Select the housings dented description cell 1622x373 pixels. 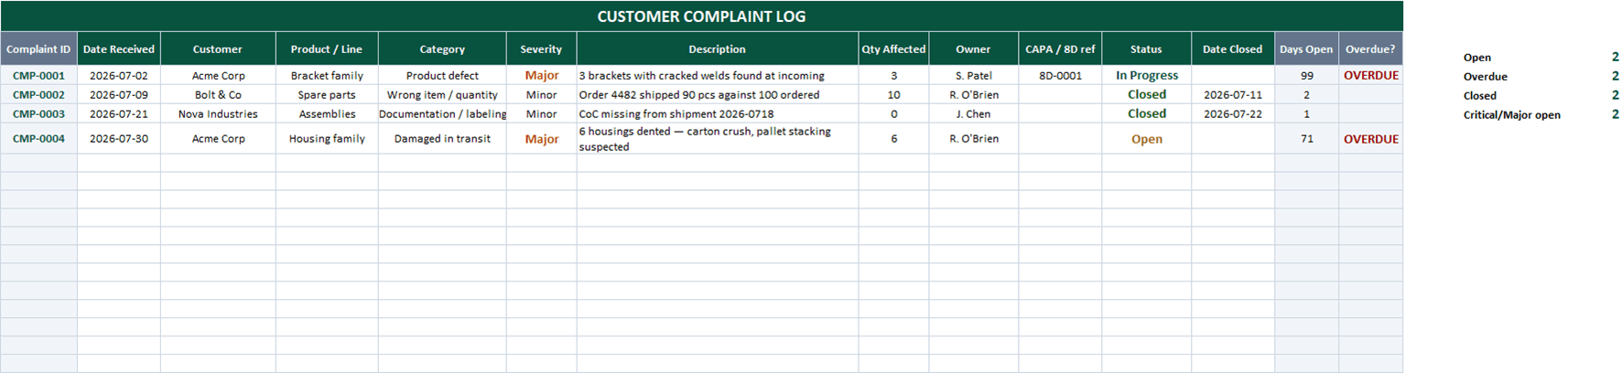tap(718, 139)
